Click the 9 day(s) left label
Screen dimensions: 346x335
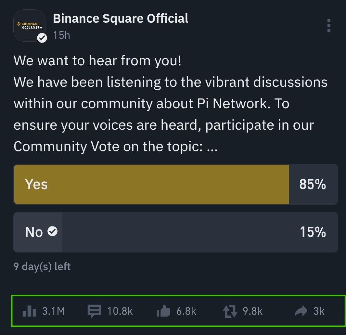click(42, 266)
